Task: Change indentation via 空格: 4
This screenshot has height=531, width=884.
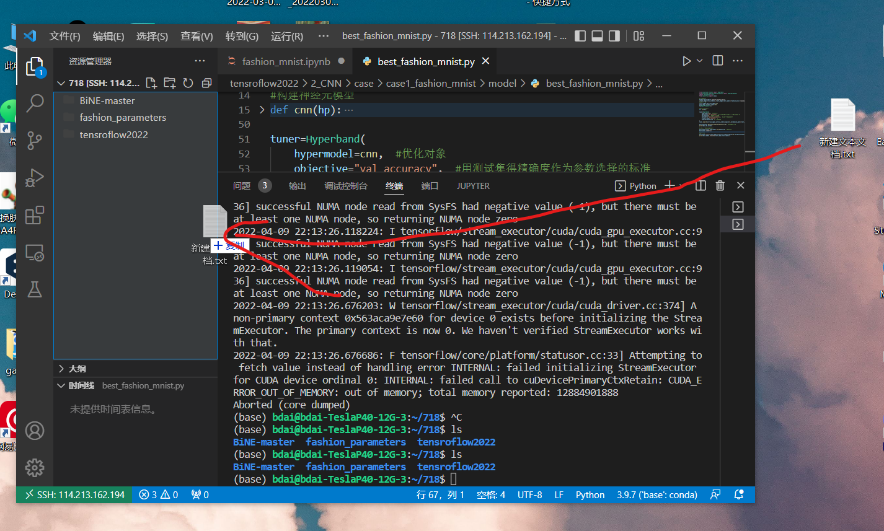Action: (491, 494)
